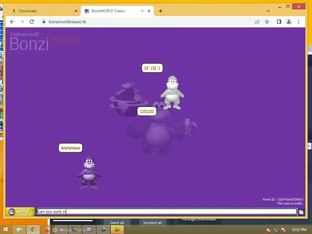The height and width of the screenshot is (234, 312).
Task: Close the Downloads tab
Action: 76,11
